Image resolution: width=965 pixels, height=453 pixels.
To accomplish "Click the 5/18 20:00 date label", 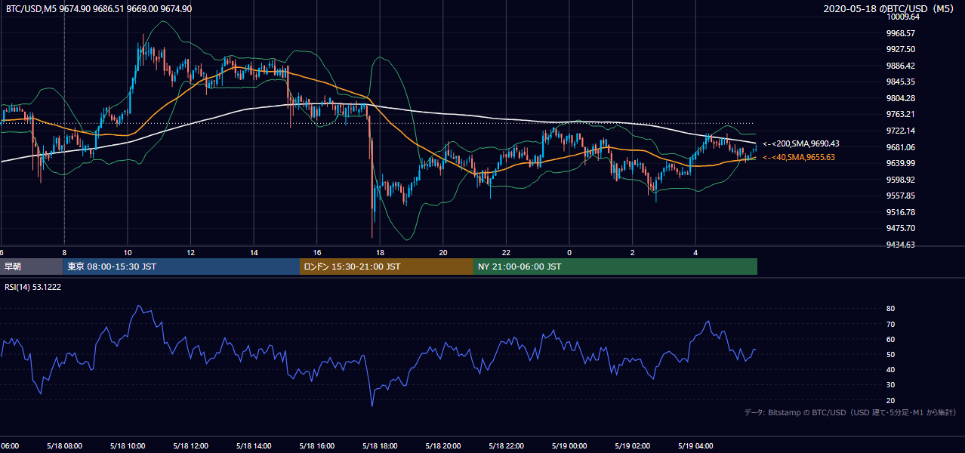I will pyautogui.click(x=443, y=446).
